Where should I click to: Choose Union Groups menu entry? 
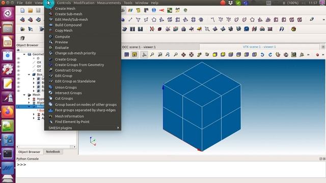tap(66, 87)
